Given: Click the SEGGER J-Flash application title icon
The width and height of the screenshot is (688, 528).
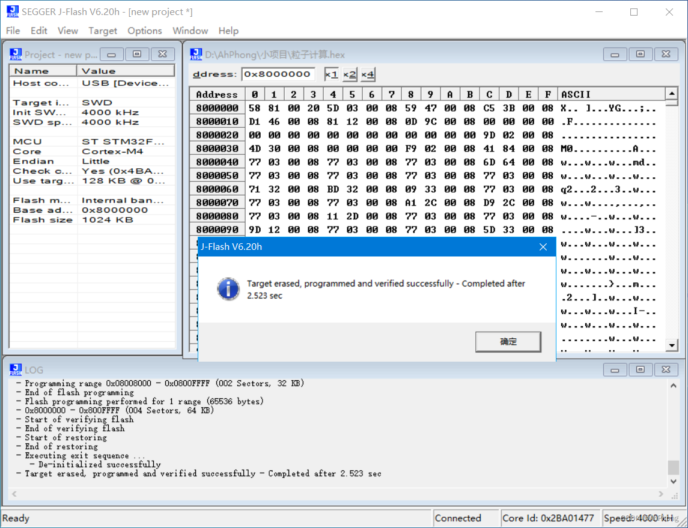Looking at the screenshot, I should pyautogui.click(x=12, y=11).
